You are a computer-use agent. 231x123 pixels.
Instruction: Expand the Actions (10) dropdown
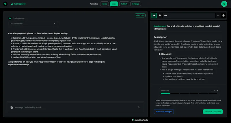tap(33, 24)
